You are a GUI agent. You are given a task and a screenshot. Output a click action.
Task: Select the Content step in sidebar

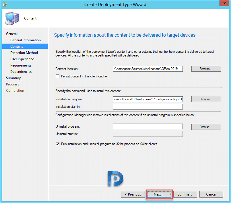pos(25,46)
